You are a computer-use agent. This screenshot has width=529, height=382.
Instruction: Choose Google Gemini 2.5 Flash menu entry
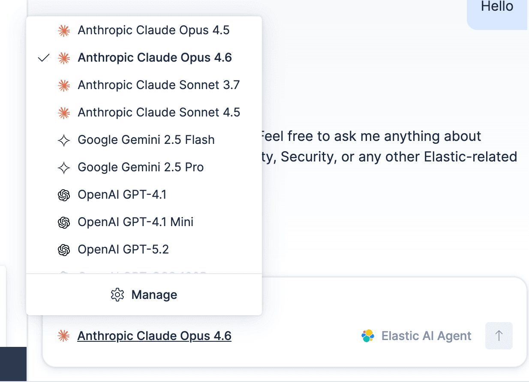click(x=146, y=140)
